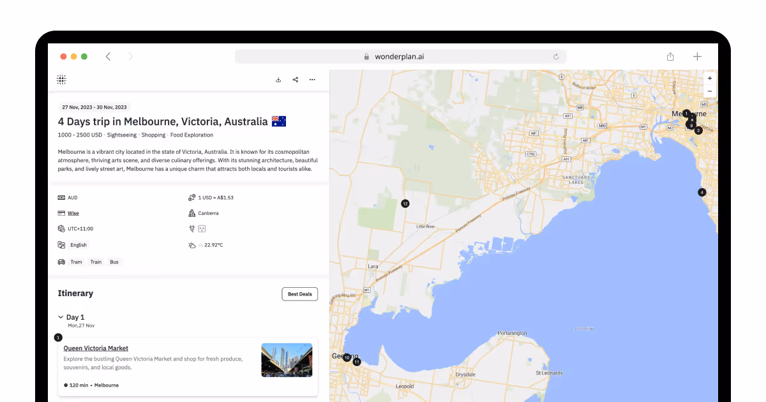This screenshot has height=402, width=766.
Task: Zoom out on the map
Action: [710, 91]
